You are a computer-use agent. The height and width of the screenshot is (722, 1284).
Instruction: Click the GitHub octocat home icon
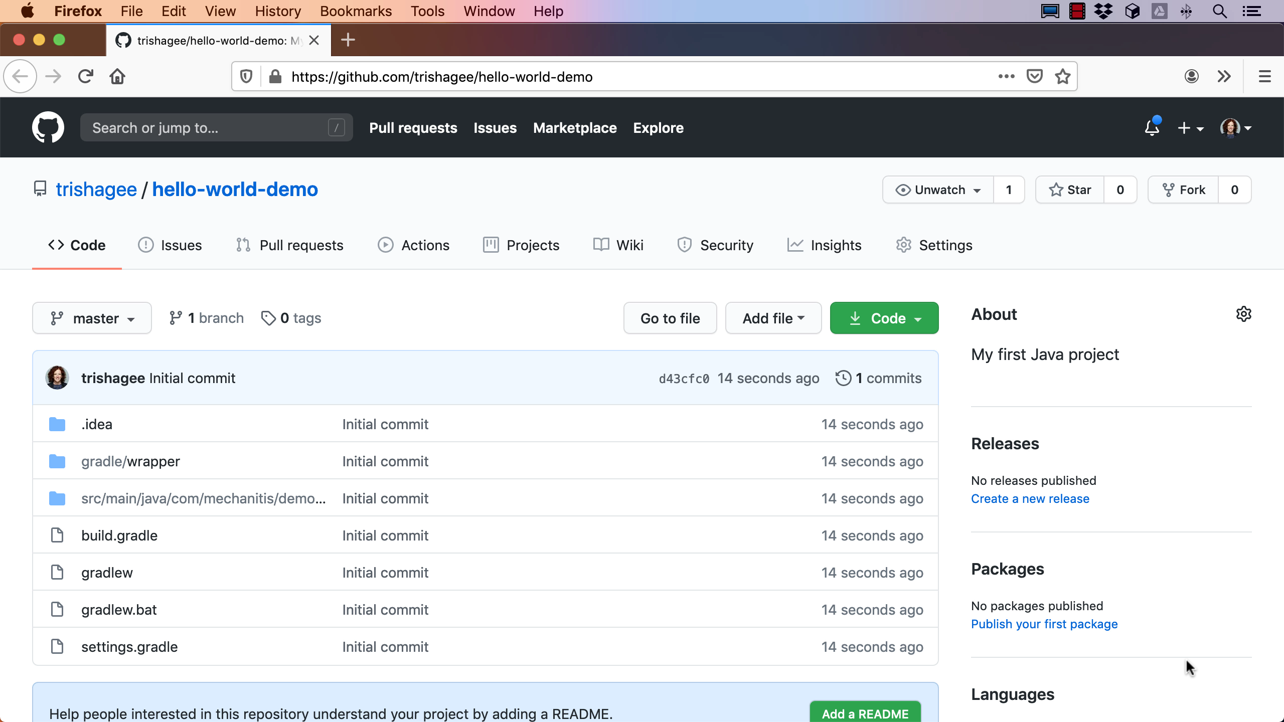(x=49, y=128)
